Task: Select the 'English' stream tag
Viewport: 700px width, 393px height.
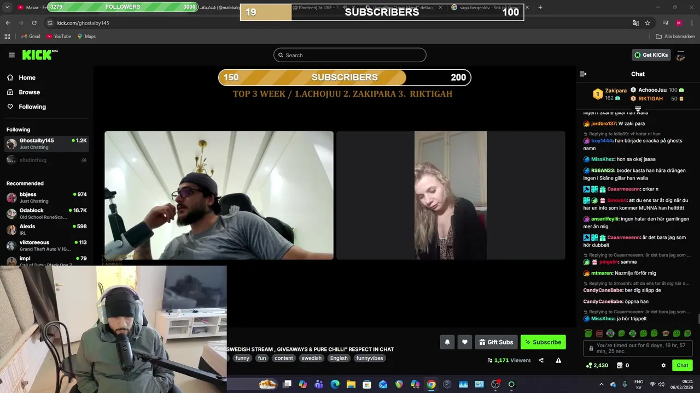Action: click(x=339, y=358)
